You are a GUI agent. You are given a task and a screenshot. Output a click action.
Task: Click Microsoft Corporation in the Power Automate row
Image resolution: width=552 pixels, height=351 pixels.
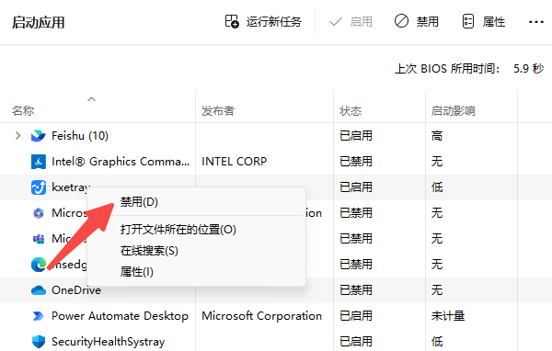point(261,316)
